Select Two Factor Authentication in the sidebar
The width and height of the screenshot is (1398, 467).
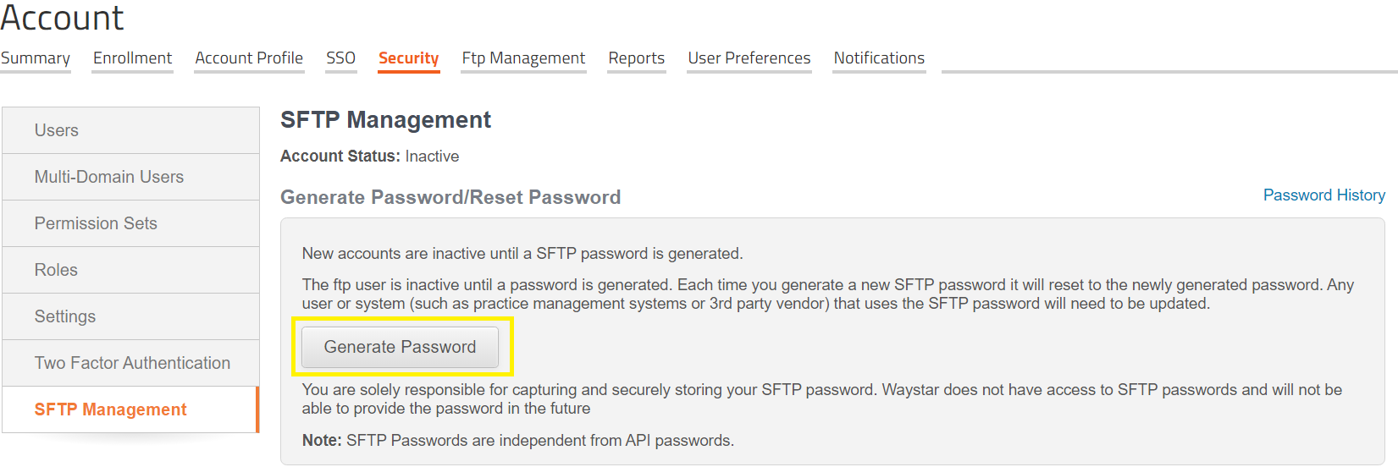pos(132,363)
